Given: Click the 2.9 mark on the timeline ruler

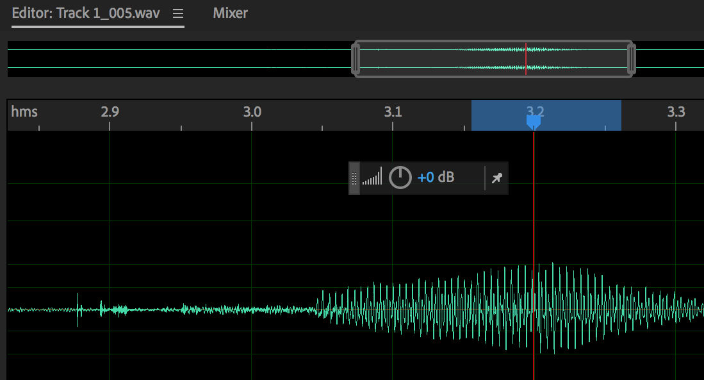Looking at the screenshot, I should pos(110,112).
